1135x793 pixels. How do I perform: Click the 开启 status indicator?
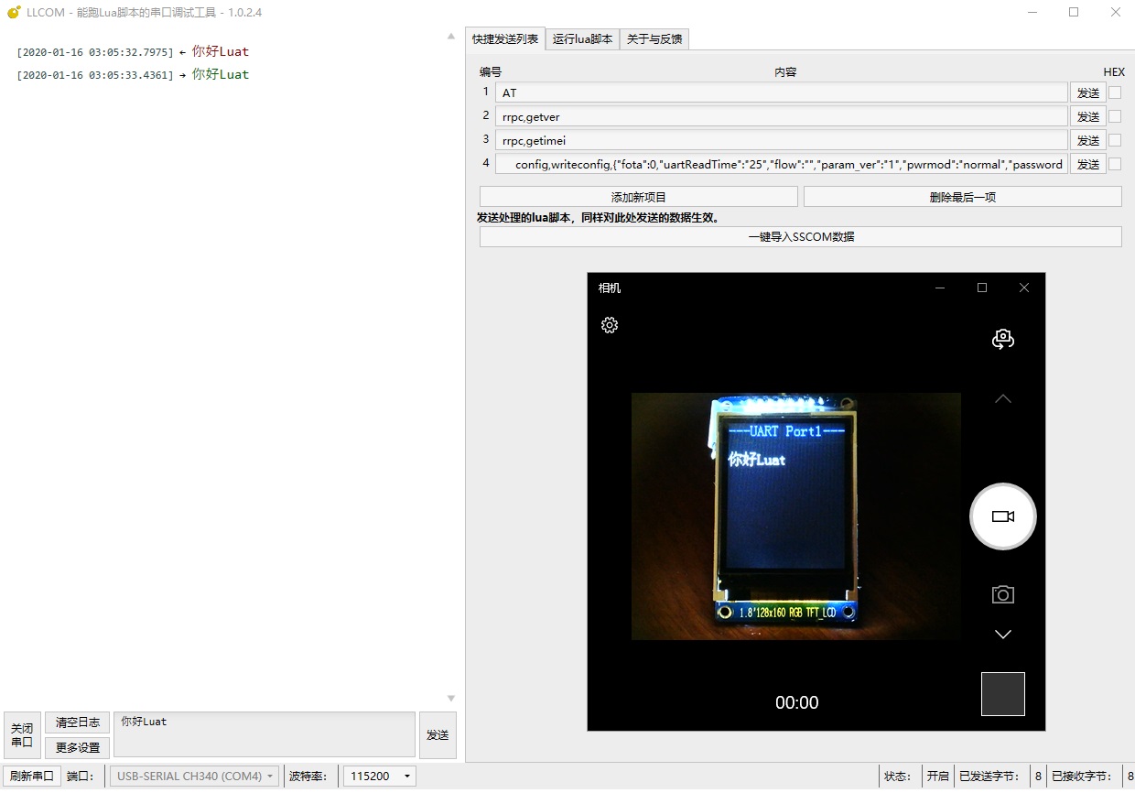[937, 776]
